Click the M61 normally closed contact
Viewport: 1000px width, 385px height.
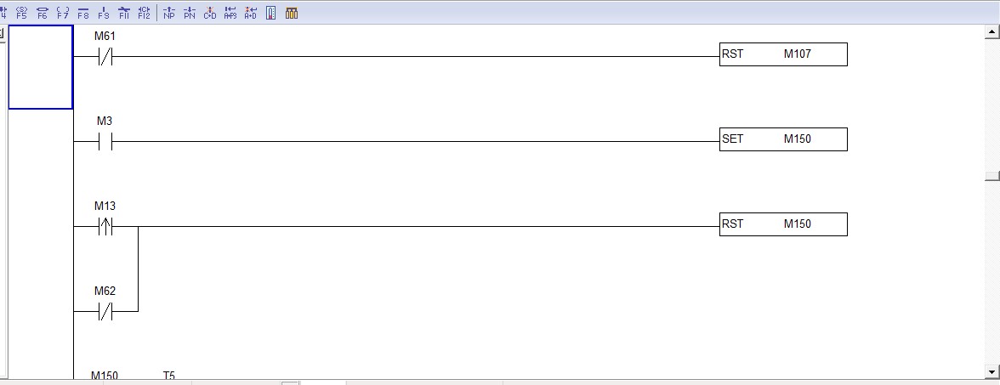tap(105, 57)
